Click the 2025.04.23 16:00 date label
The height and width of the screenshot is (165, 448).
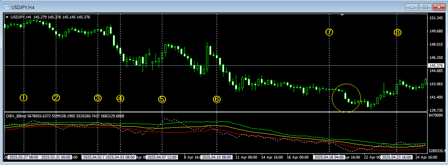(x=397, y=157)
